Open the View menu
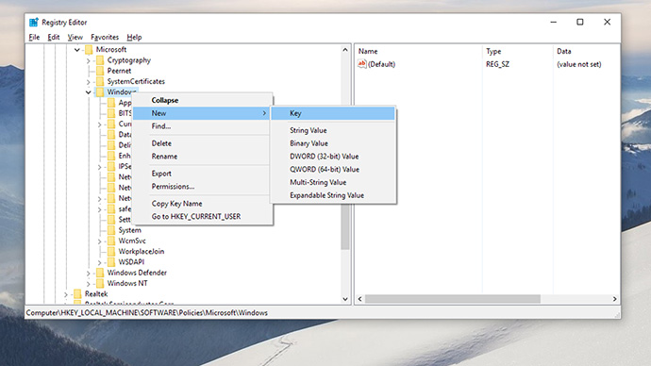 pos(75,37)
